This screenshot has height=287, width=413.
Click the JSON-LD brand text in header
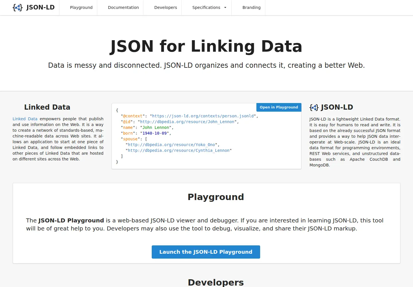[x=40, y=7]
